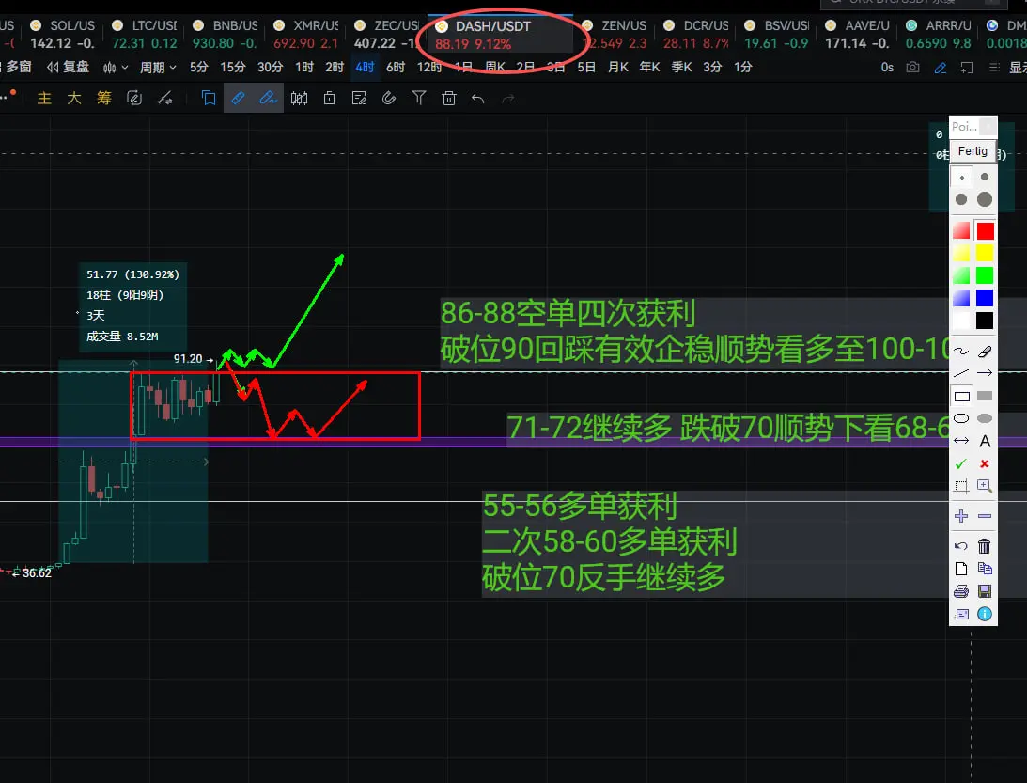Open Pointofix settings icon
1027x783 pixels.
coord(961,615)
